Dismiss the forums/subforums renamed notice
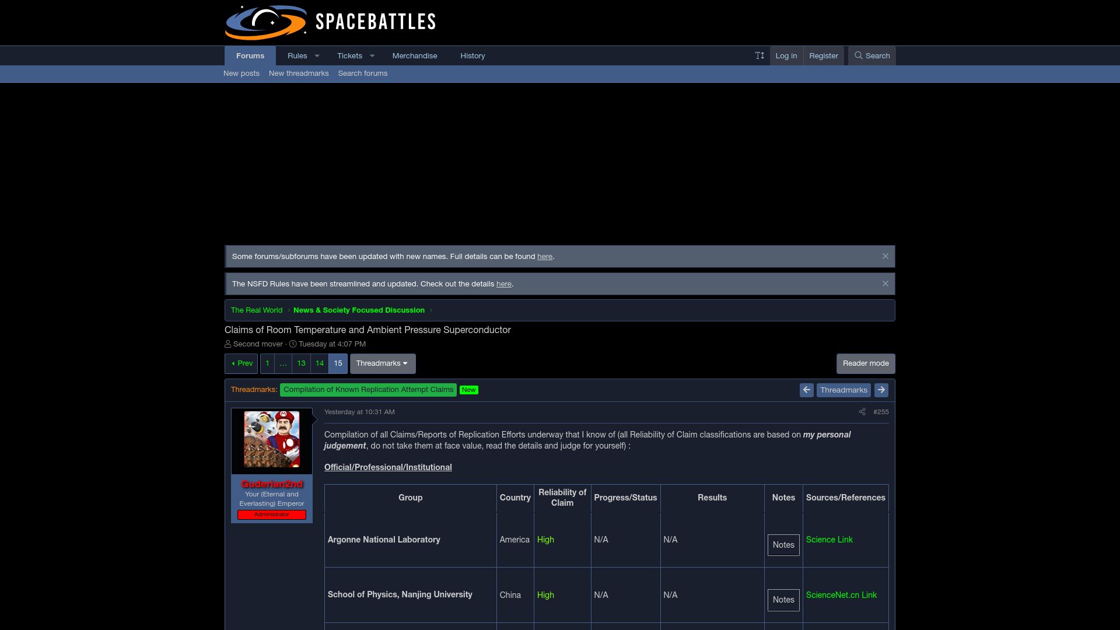1120x630 pixels. point(885,256)
